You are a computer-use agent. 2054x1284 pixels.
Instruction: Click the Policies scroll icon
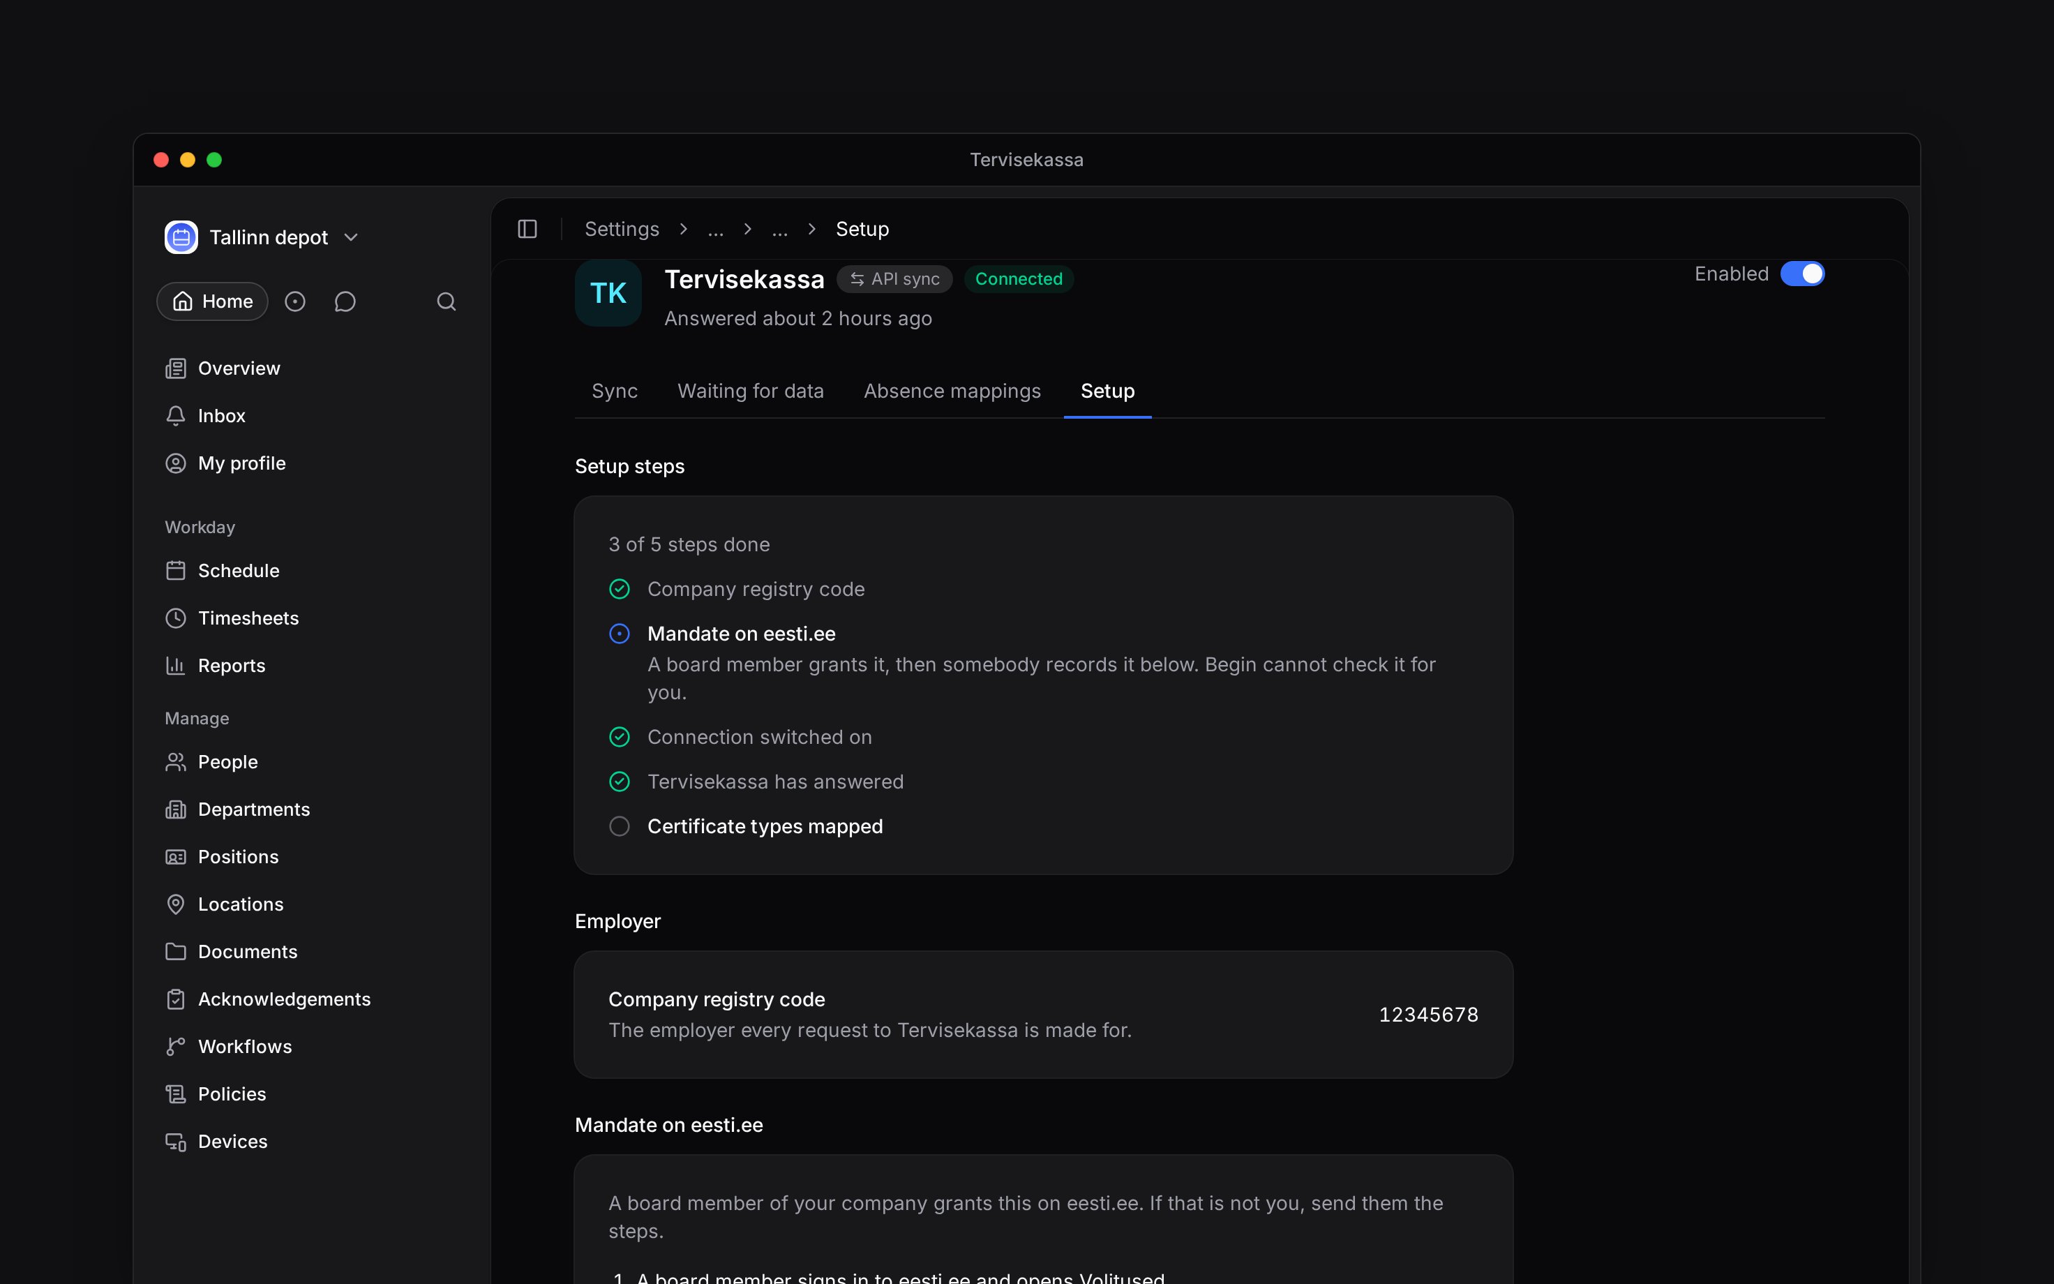pyautogui.click(x=176, y=1095)
